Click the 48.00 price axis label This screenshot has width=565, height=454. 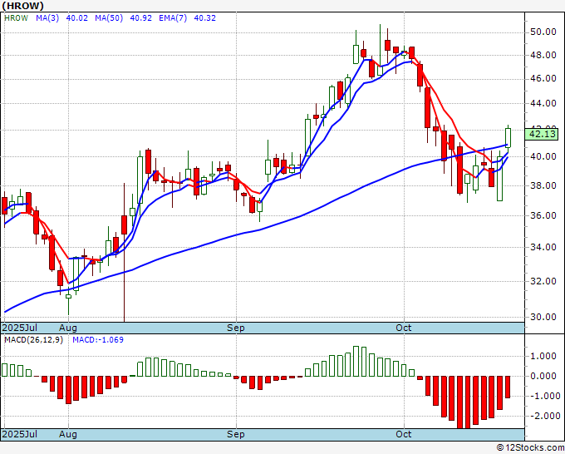543,55
